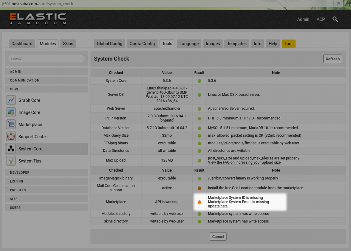
Task: Select the System Core radiation icon
Action: coord(11,149)
